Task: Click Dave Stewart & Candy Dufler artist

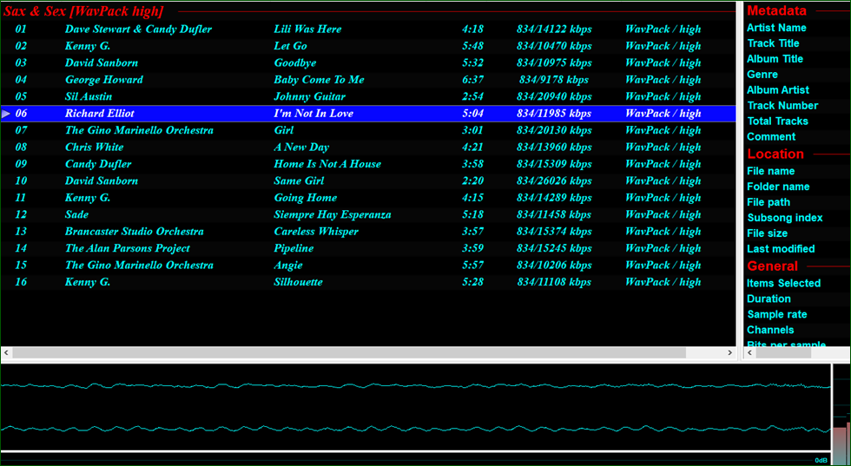Action: coord(138,30)
